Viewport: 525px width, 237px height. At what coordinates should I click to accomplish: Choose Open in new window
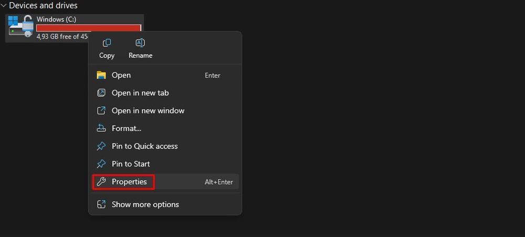click(148, 111)
